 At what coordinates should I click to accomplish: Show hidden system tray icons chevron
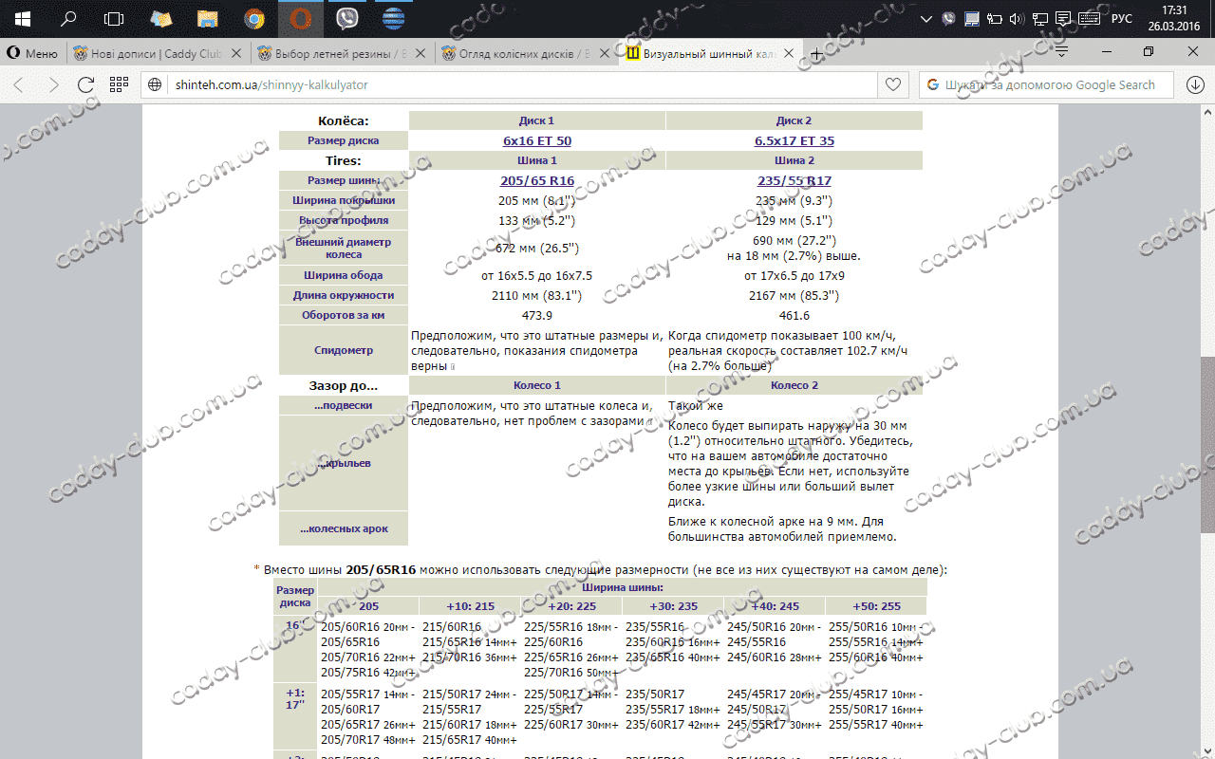[x=927, y=19]
